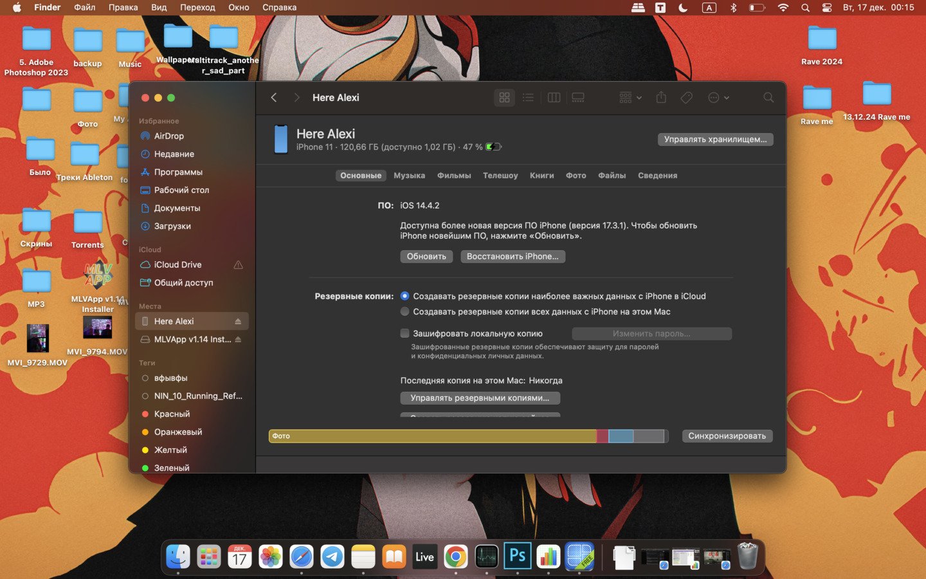Click Управлять резервными копиями... button
Screen dimensions: 926x579
coord(480,398)
